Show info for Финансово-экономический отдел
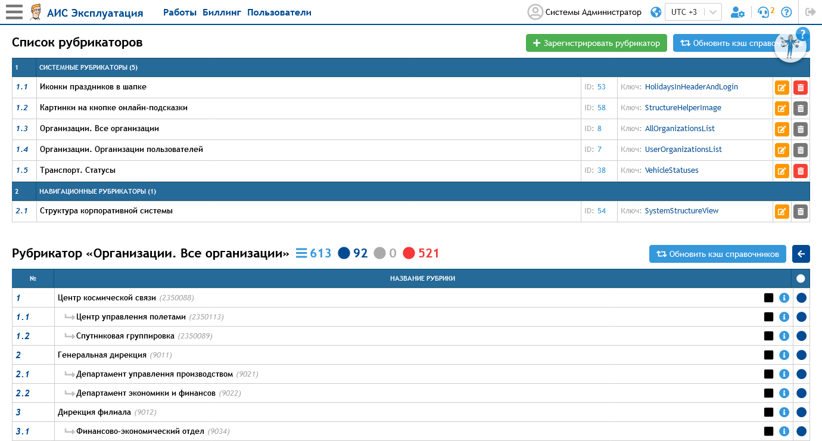 (x=784, y=431)
